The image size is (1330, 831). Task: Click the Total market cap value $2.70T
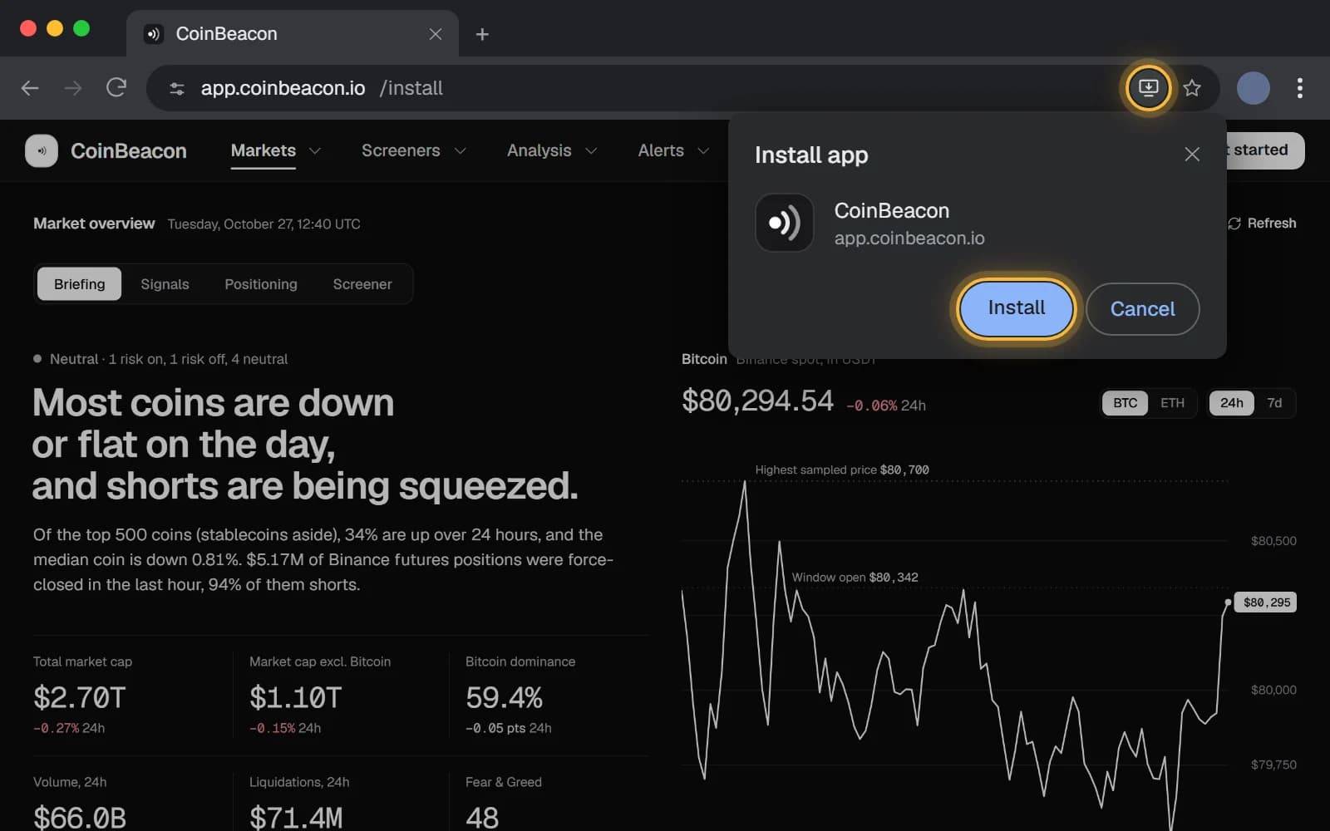[x=80, y=698]
